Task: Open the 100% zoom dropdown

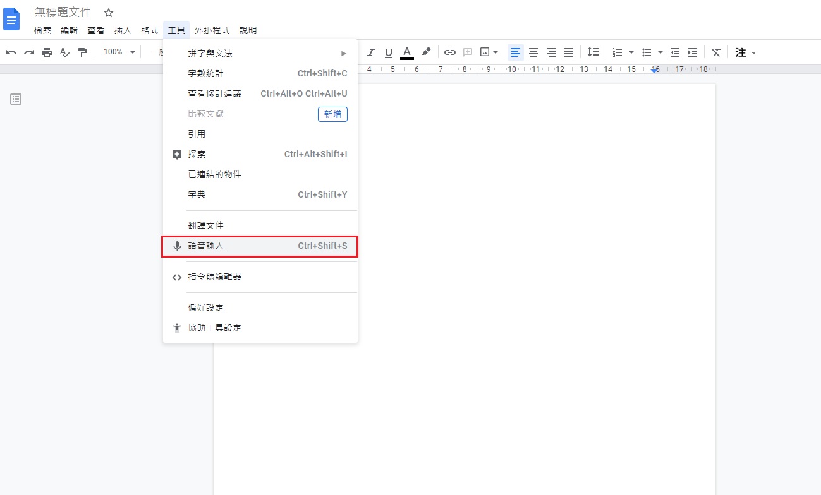Action: (119, 52)
